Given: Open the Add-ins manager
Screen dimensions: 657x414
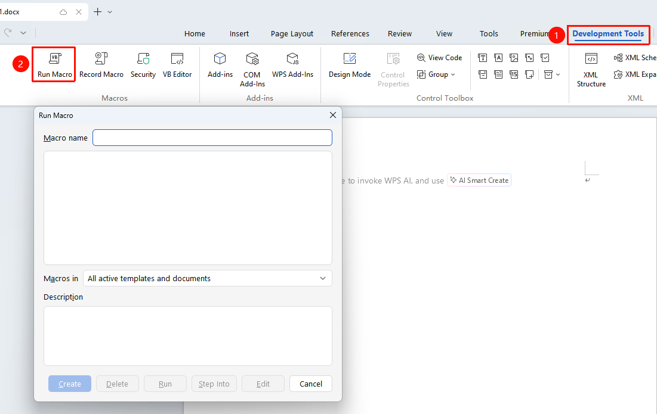Looking at the screenshot, I should pyautogui.click(x=220, y=65).
